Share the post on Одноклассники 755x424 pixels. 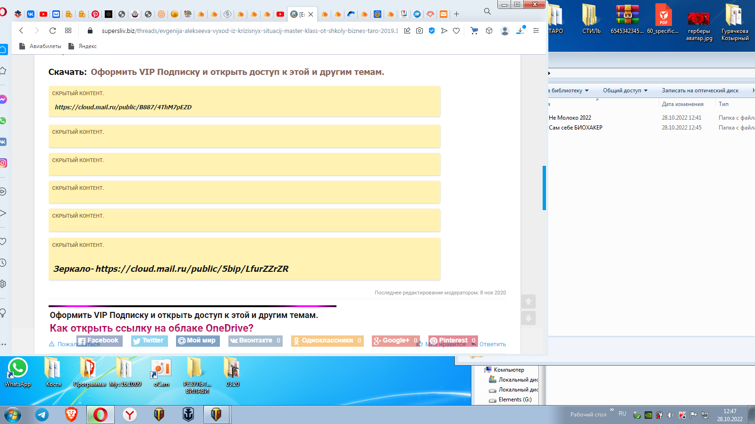point(327,341)
